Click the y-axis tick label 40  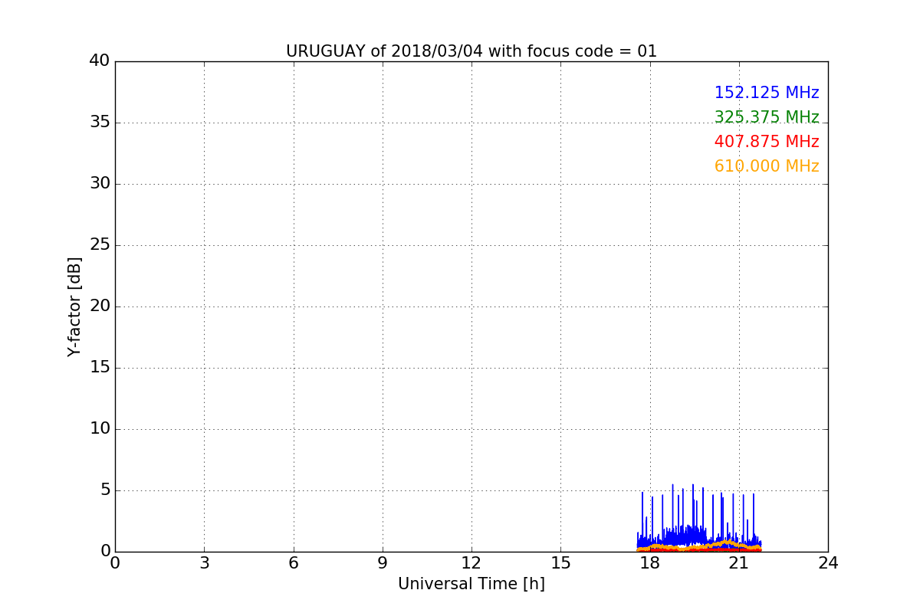tap(100, 61)
